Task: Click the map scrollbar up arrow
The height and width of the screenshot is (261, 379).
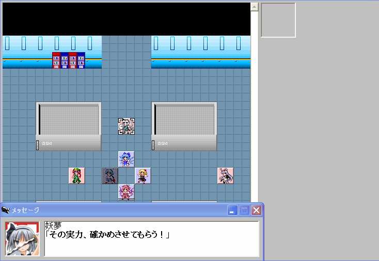Action: 254,7
